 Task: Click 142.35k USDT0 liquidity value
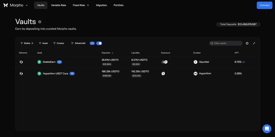tap(140, 72)
